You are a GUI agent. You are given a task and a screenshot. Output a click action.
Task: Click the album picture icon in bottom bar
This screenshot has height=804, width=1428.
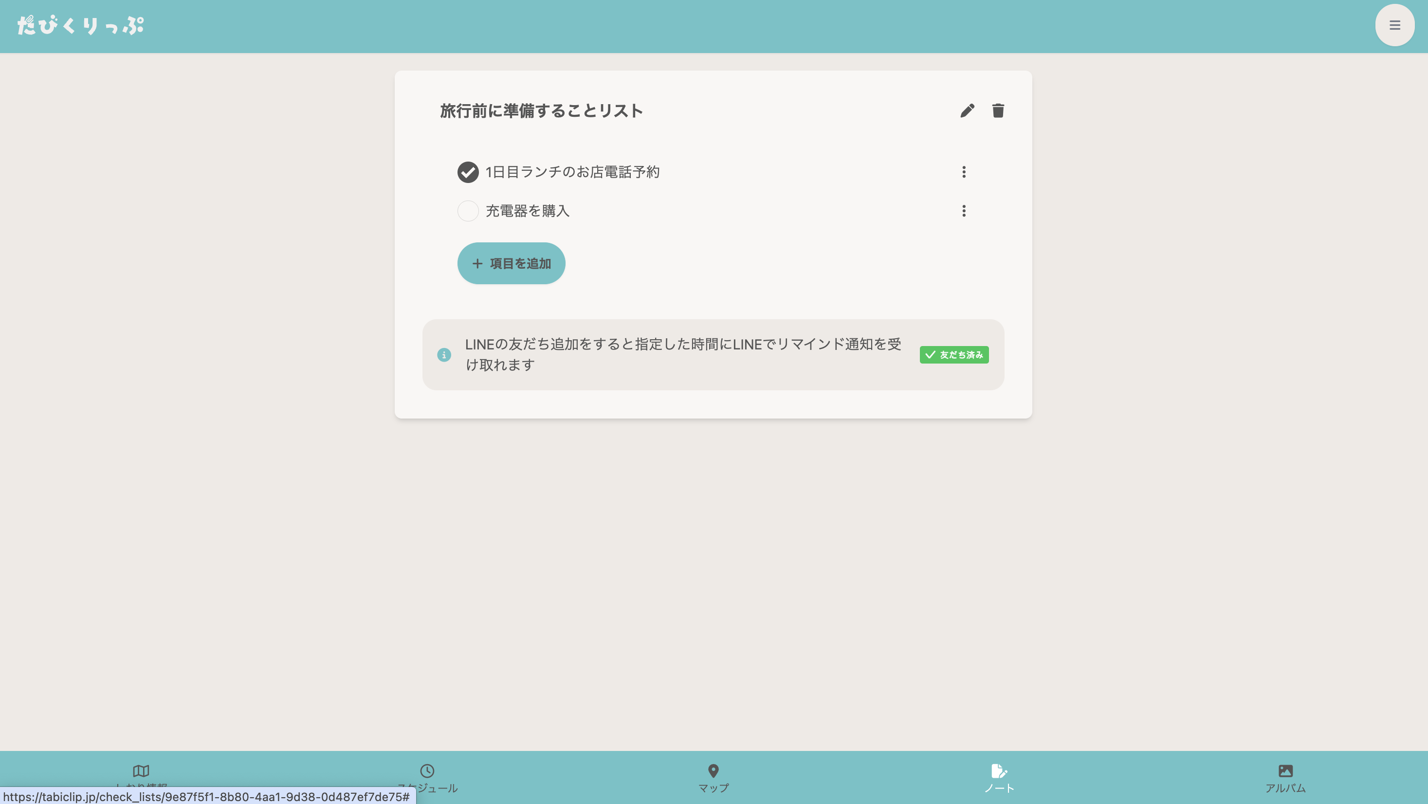click(1285, 770)
